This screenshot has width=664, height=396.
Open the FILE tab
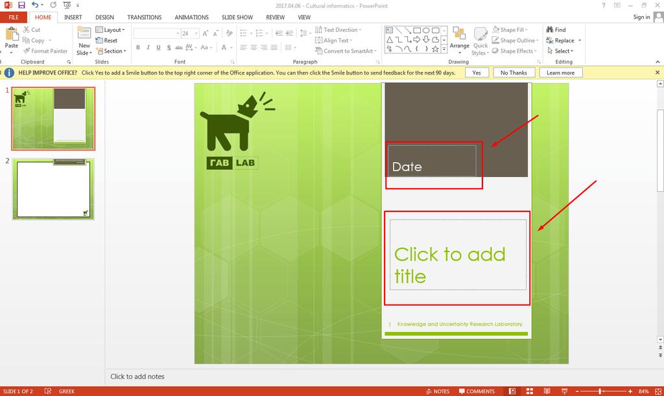tap(14, 17)
